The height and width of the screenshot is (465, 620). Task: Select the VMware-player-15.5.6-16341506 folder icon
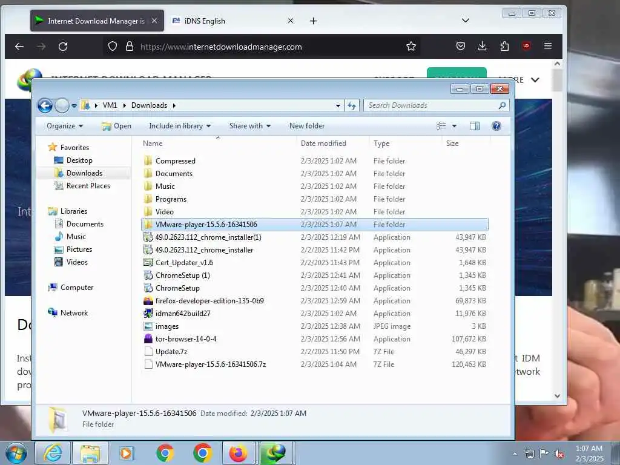tap(148, 224)
